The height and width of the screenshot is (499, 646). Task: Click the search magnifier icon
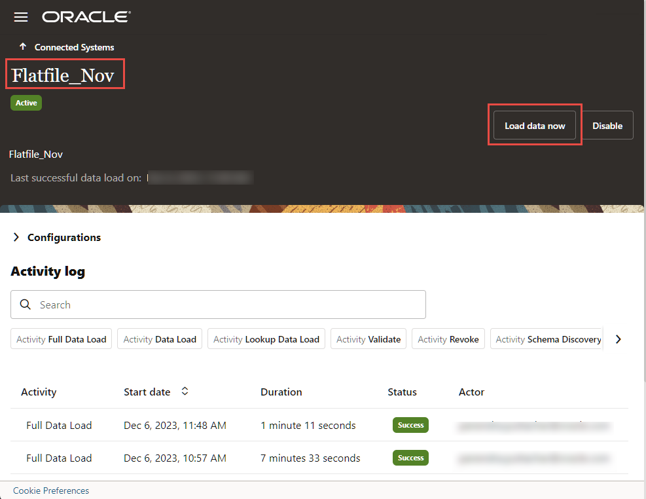coord(26,304)
